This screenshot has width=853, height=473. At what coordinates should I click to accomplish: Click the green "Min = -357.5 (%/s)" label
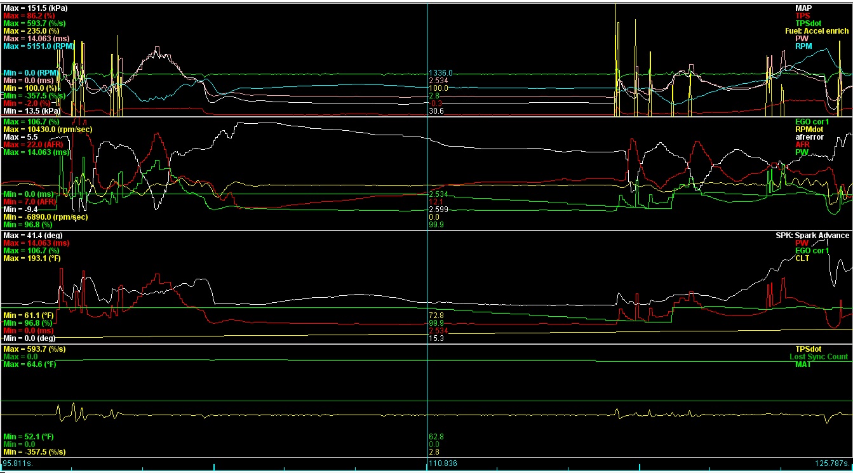34,95
